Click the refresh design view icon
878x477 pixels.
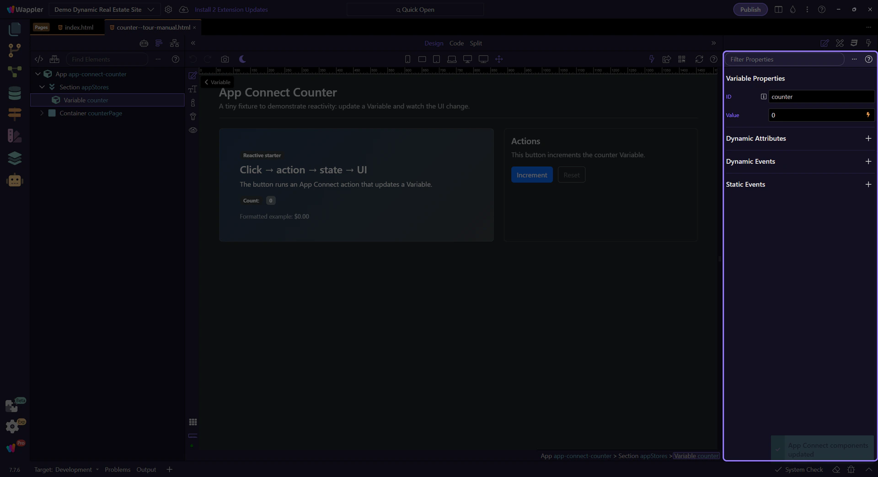tap(699, 59)
